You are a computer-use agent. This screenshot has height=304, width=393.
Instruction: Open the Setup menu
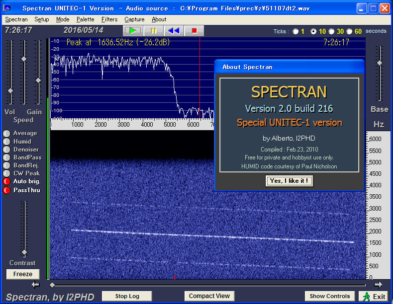[x=42, y=19]
